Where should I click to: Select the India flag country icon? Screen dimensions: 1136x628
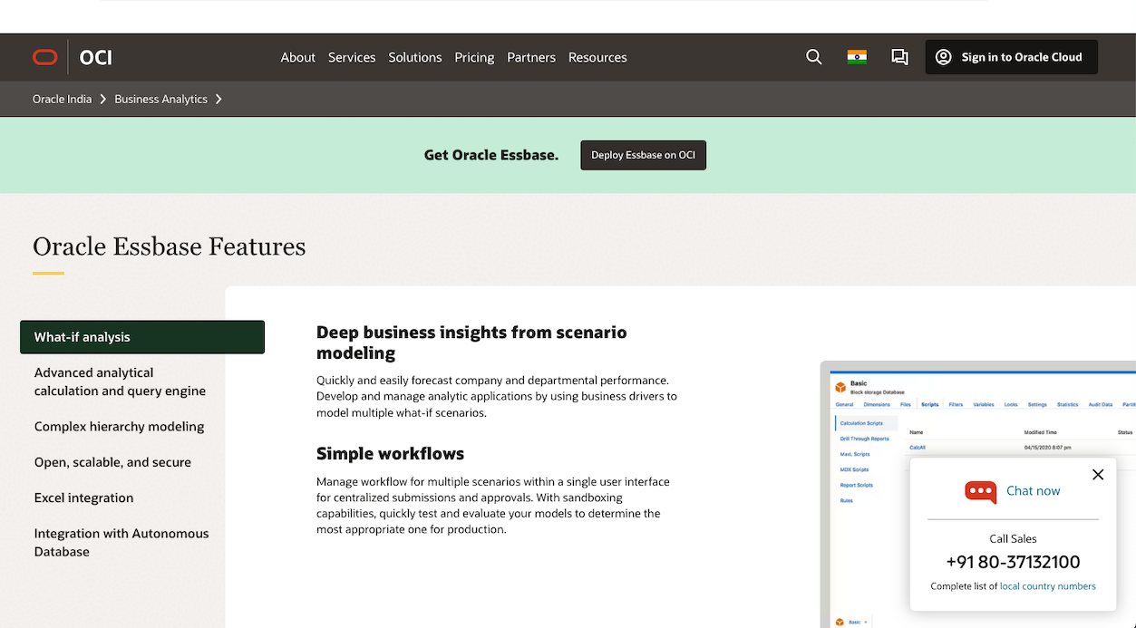[x=857, y=57]
